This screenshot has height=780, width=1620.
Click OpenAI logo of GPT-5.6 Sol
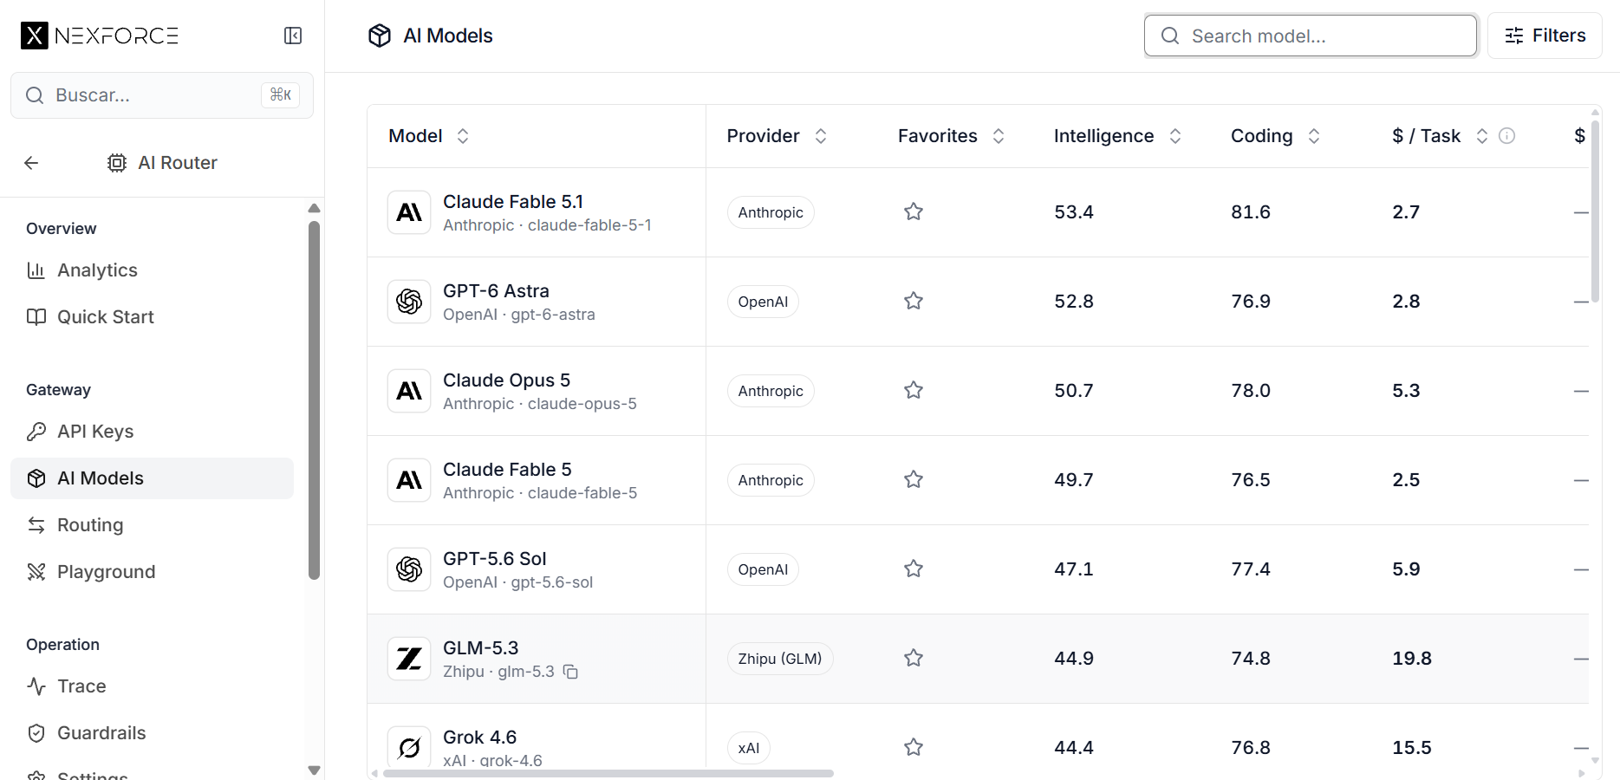tap(409, 569)
